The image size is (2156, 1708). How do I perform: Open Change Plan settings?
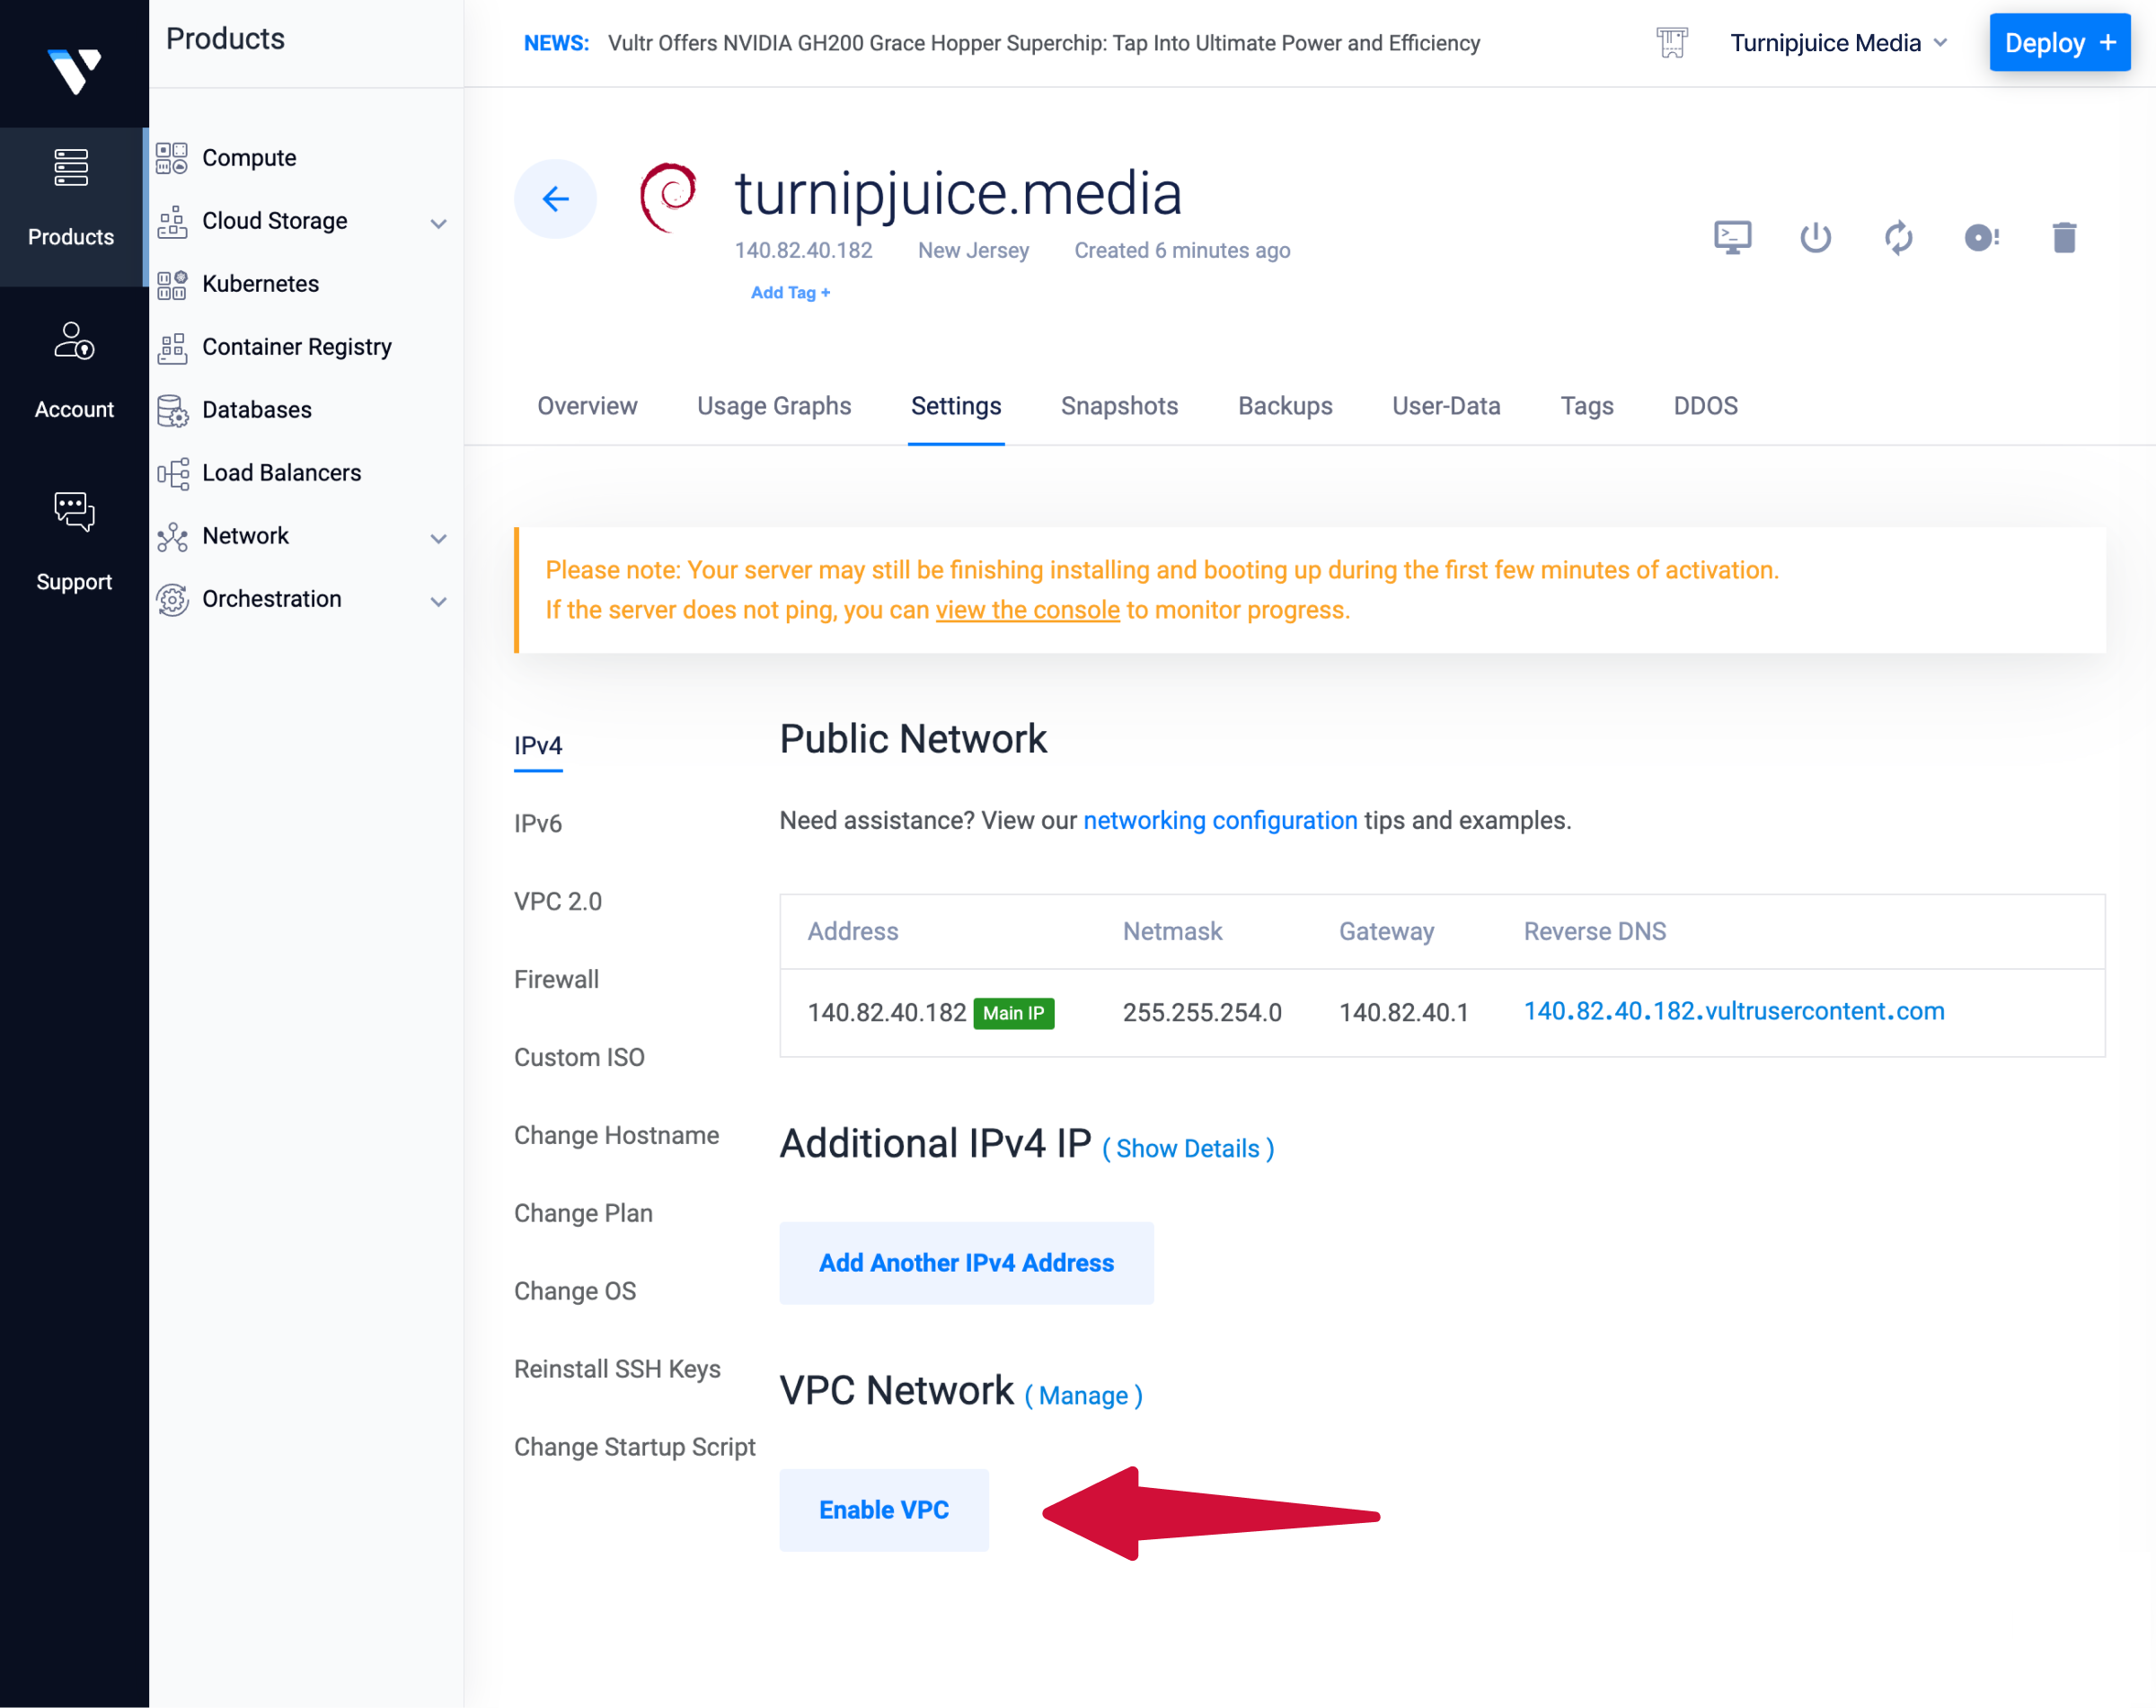pos(583,1213)
